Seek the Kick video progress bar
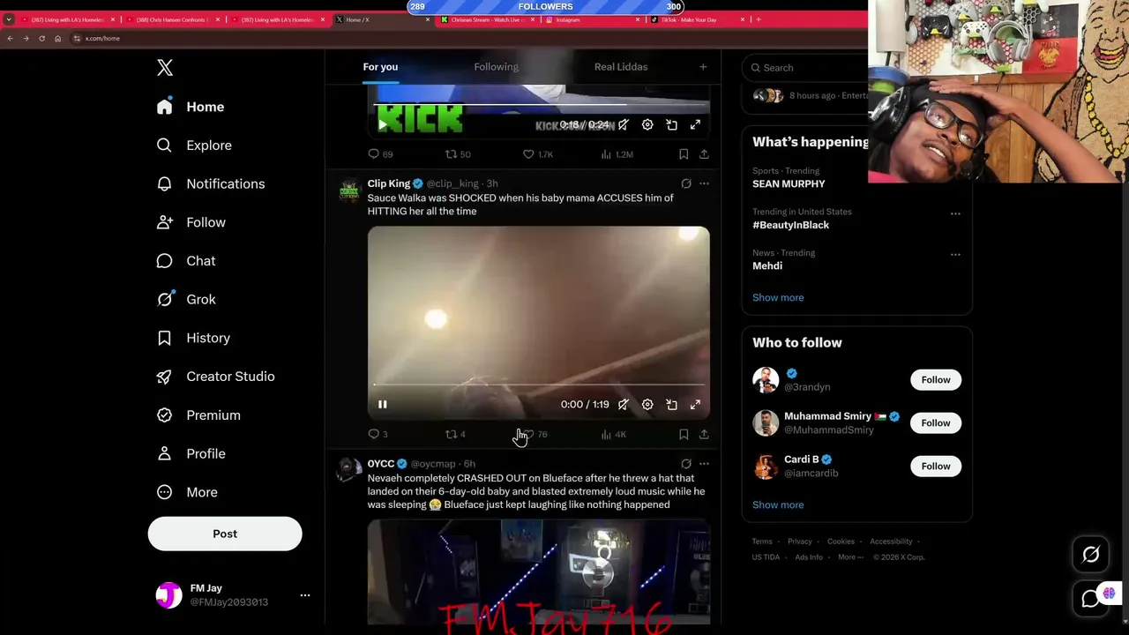 click(538, 105)
